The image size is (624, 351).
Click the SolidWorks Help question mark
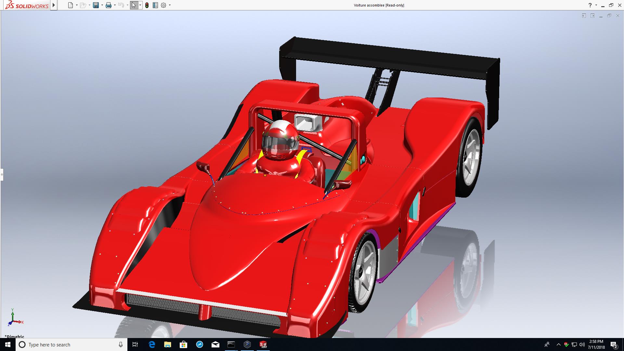590,5
